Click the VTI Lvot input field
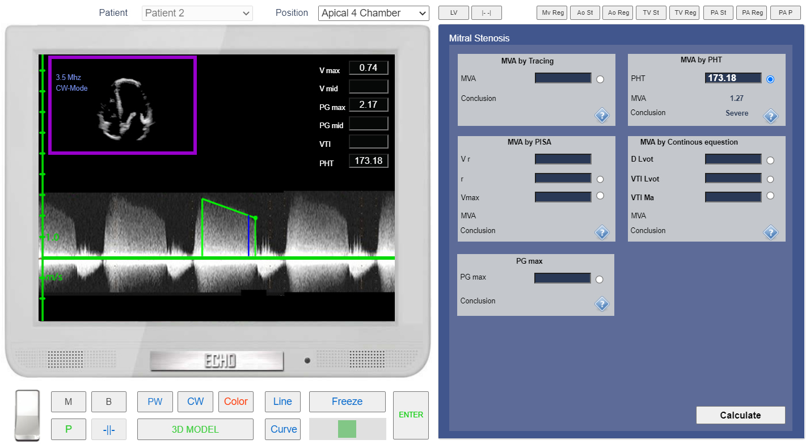 733,178
